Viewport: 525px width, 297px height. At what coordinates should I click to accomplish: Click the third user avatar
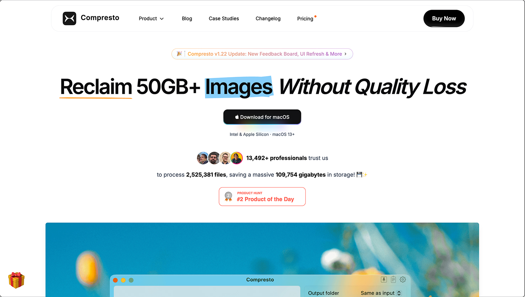(x=225, y=158)
